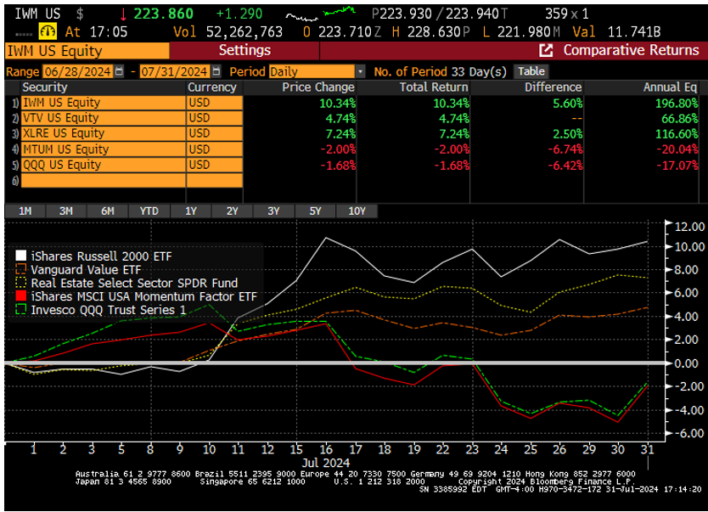708x512 pixels.
Task: Select the 6M range button
Action: (108, 211)
